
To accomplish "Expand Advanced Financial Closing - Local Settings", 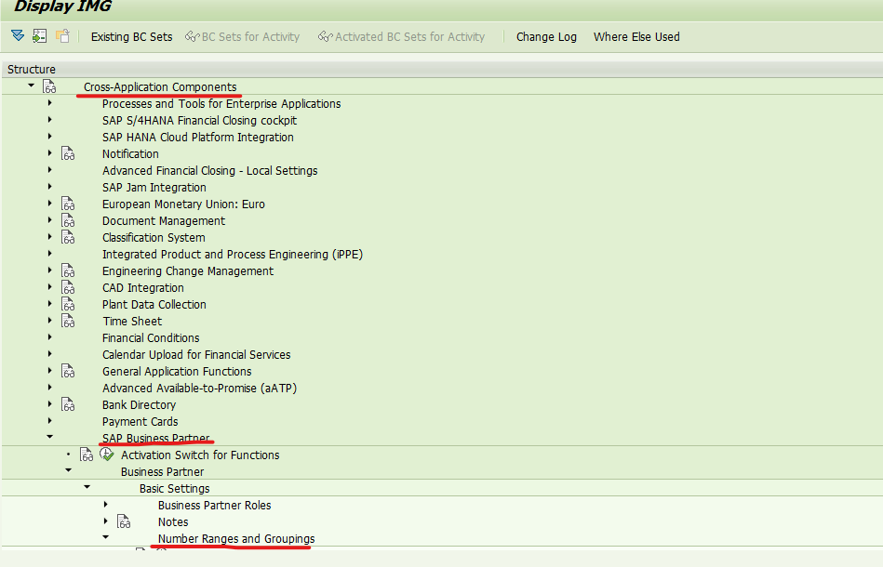I will pyautogui.click(x=49, y=170).
